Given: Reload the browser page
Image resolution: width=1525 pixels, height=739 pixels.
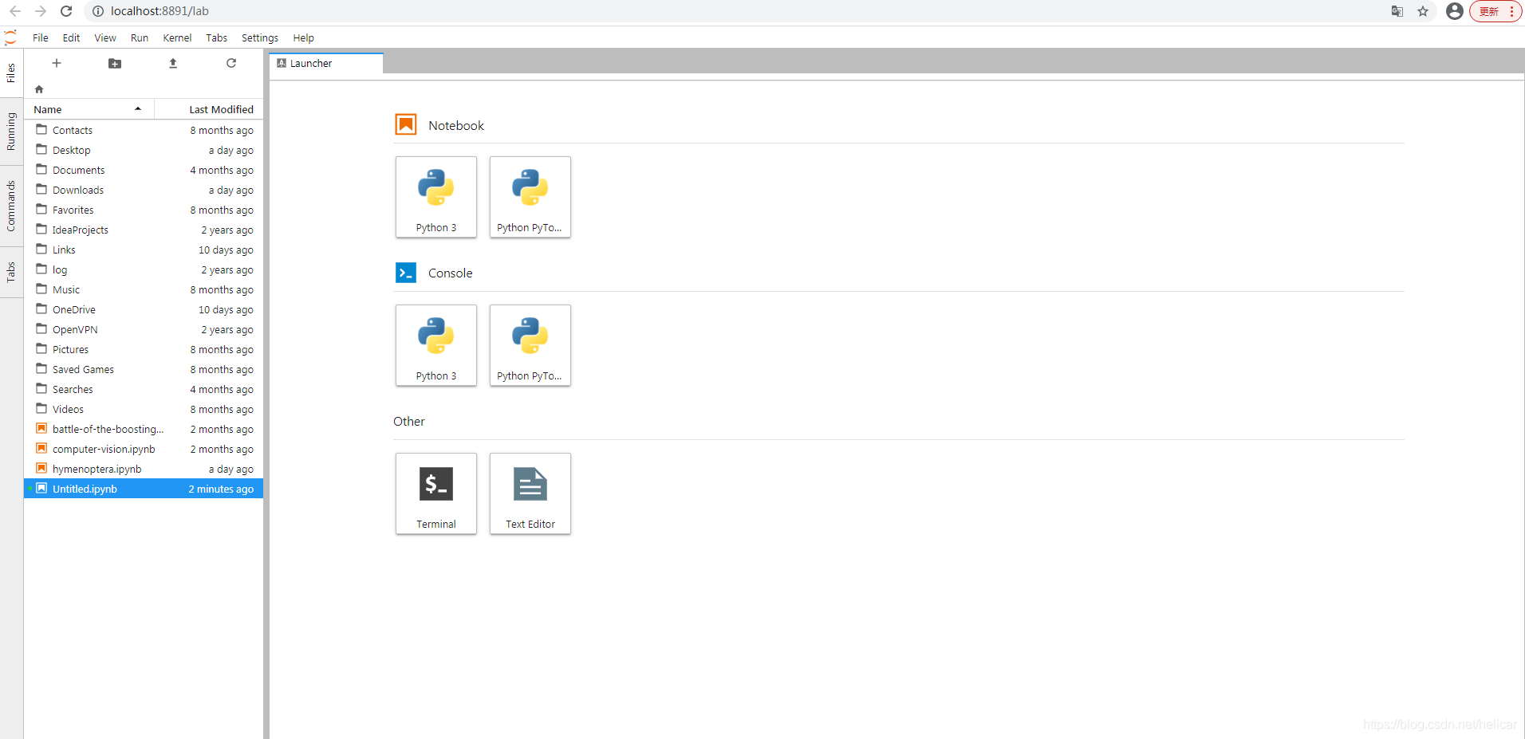Looking at the screenshot, I should click(66, 11).
